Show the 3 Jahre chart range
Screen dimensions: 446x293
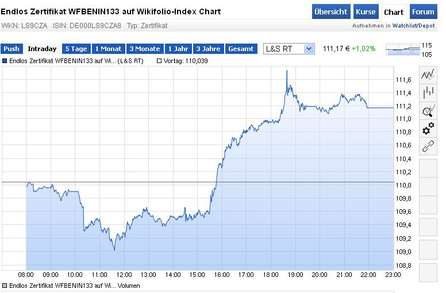click(x=209, y=49)
